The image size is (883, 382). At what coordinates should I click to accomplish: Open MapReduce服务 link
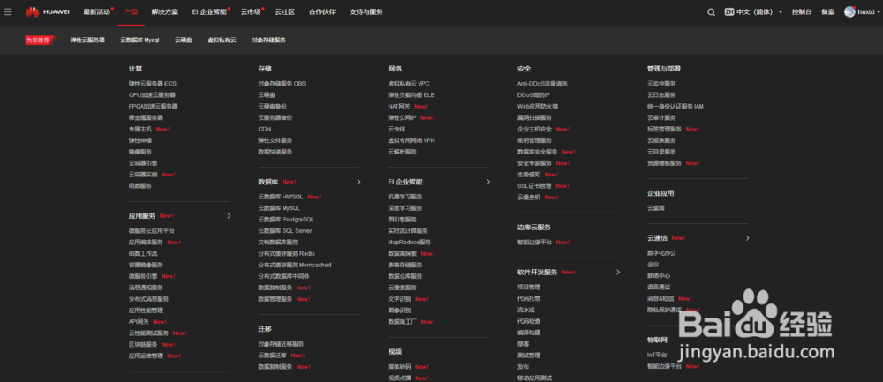[x=410, y=242]
